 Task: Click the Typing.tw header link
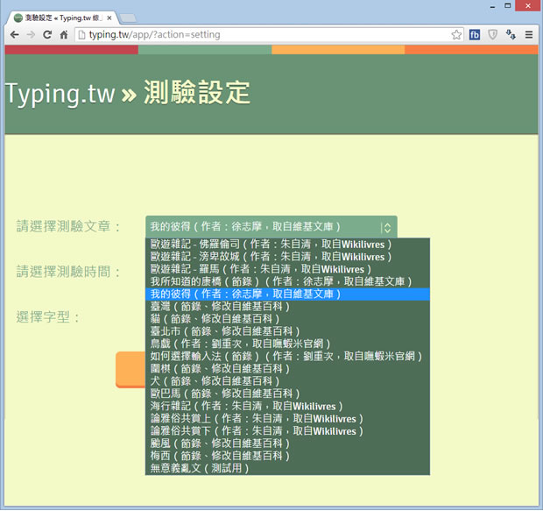pos(60,94)
